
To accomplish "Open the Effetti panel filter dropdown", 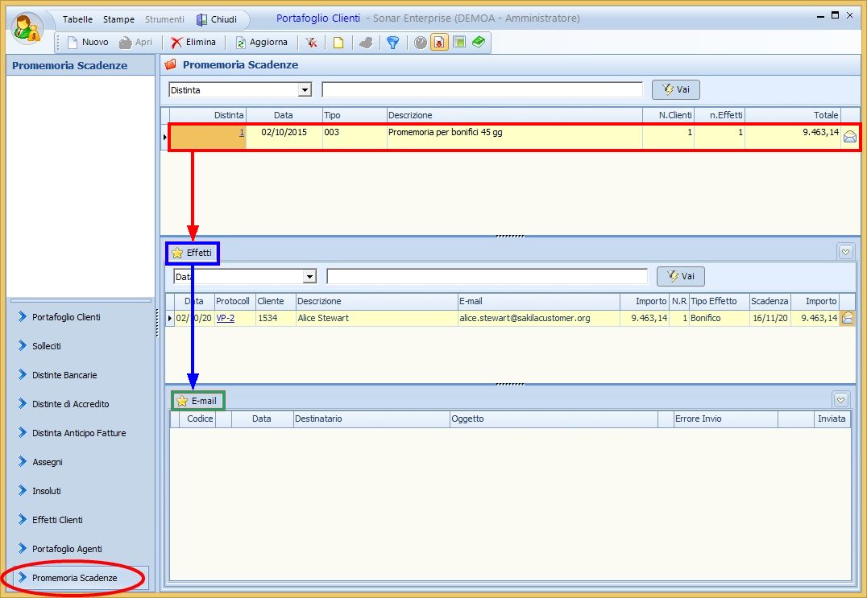I will (x=309, y=277).
